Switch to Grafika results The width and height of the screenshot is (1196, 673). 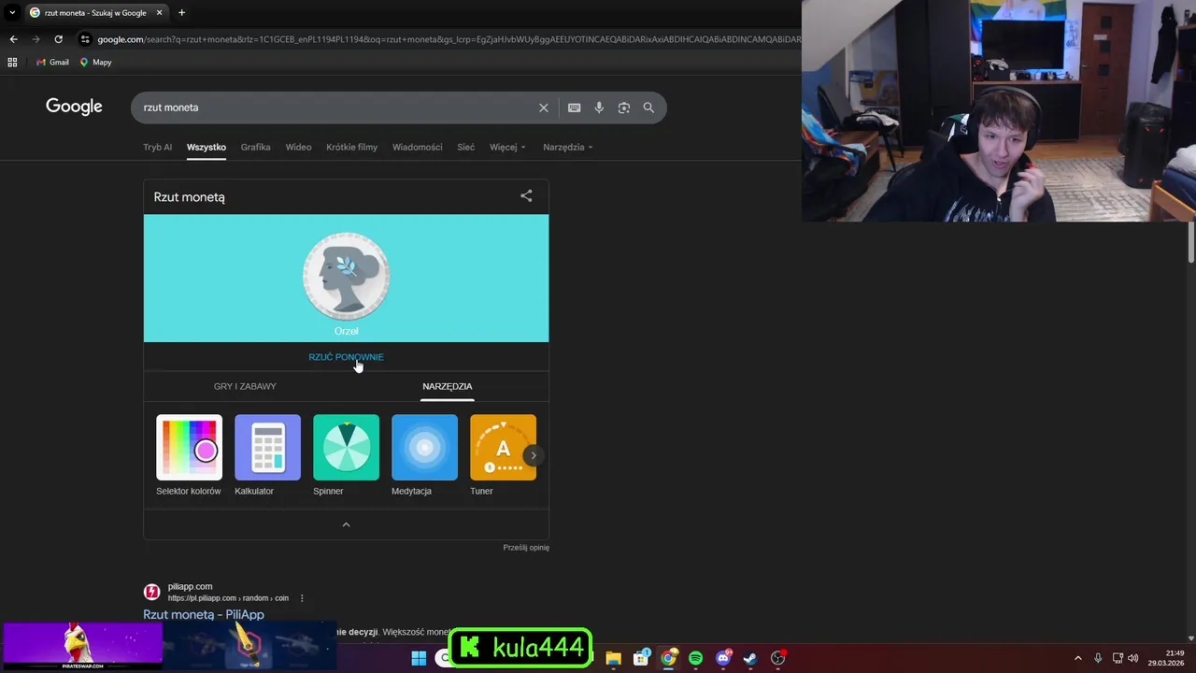[255, 147]
